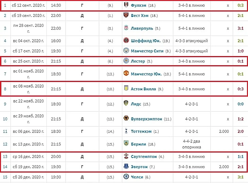Click the Aston Villa crest icon
Screen dimensions: 248x183
coord(126,89)
